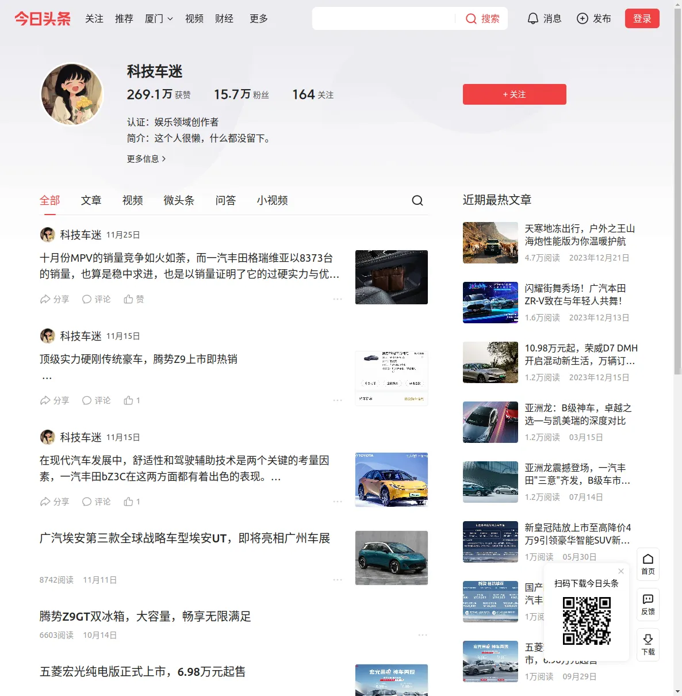Comment on the 一汽丰田bZ3C post
The width and height of the screenshot is (682, 696).
click(96, 502)
